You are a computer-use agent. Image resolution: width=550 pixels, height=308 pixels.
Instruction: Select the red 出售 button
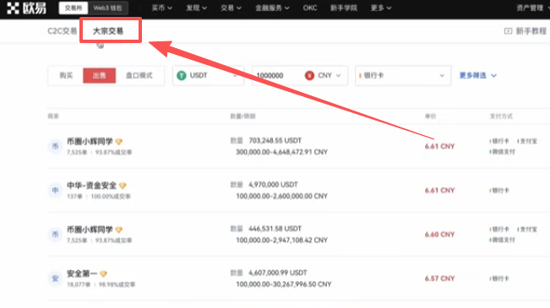[x=99, y=75]
